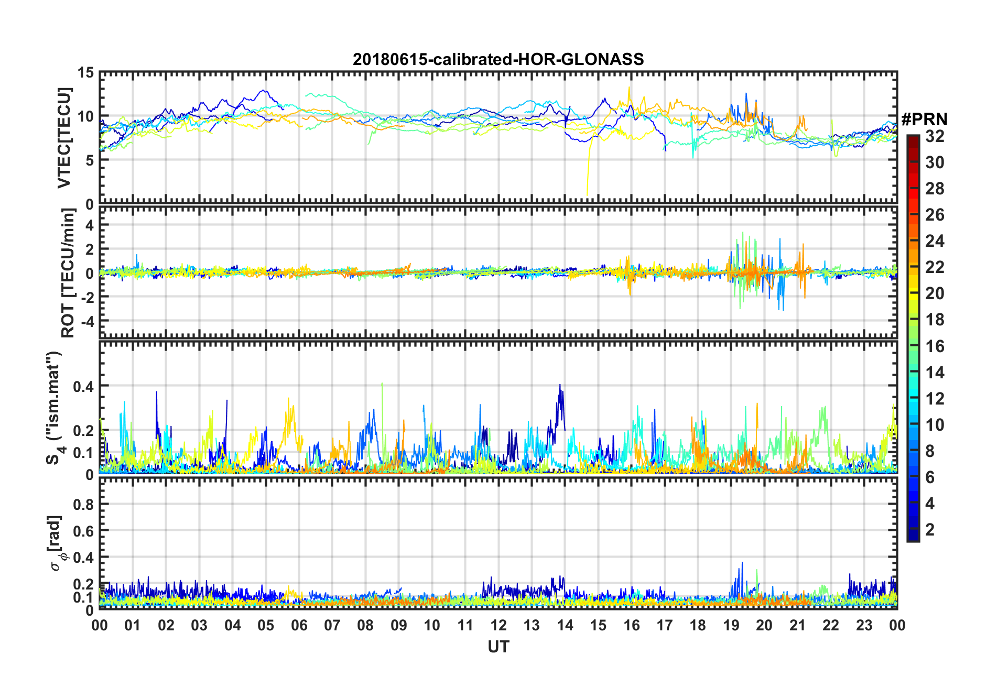Select the ROT [TECU/min] y-axis label

coord(68,272)
